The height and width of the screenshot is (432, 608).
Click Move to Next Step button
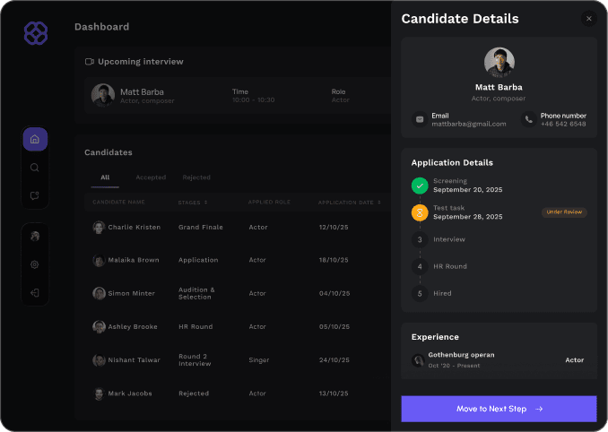tap(499, 409)
